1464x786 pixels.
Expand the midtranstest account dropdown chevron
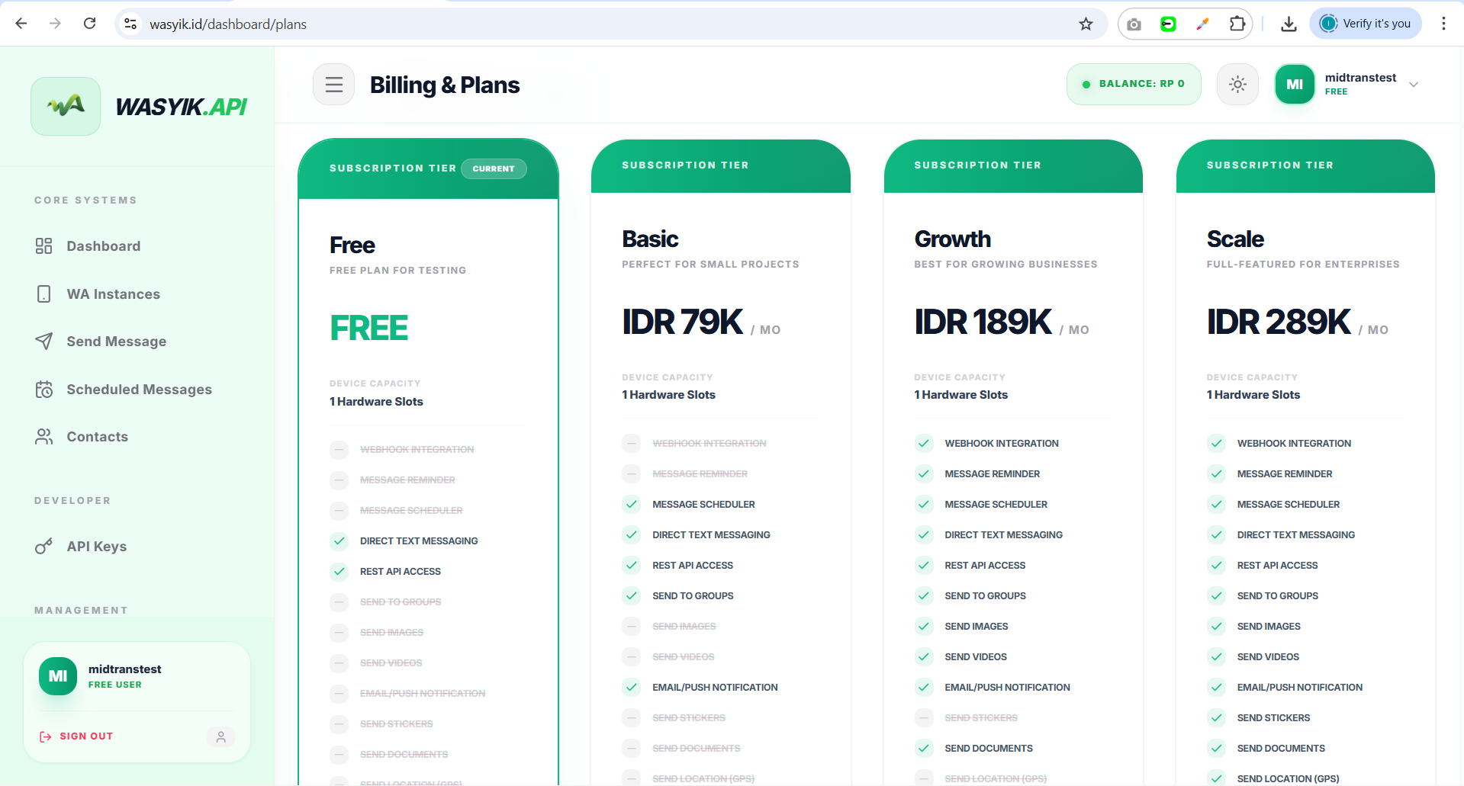pos(1414,85)
